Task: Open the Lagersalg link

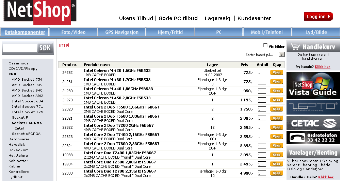Action: point(217,18)
